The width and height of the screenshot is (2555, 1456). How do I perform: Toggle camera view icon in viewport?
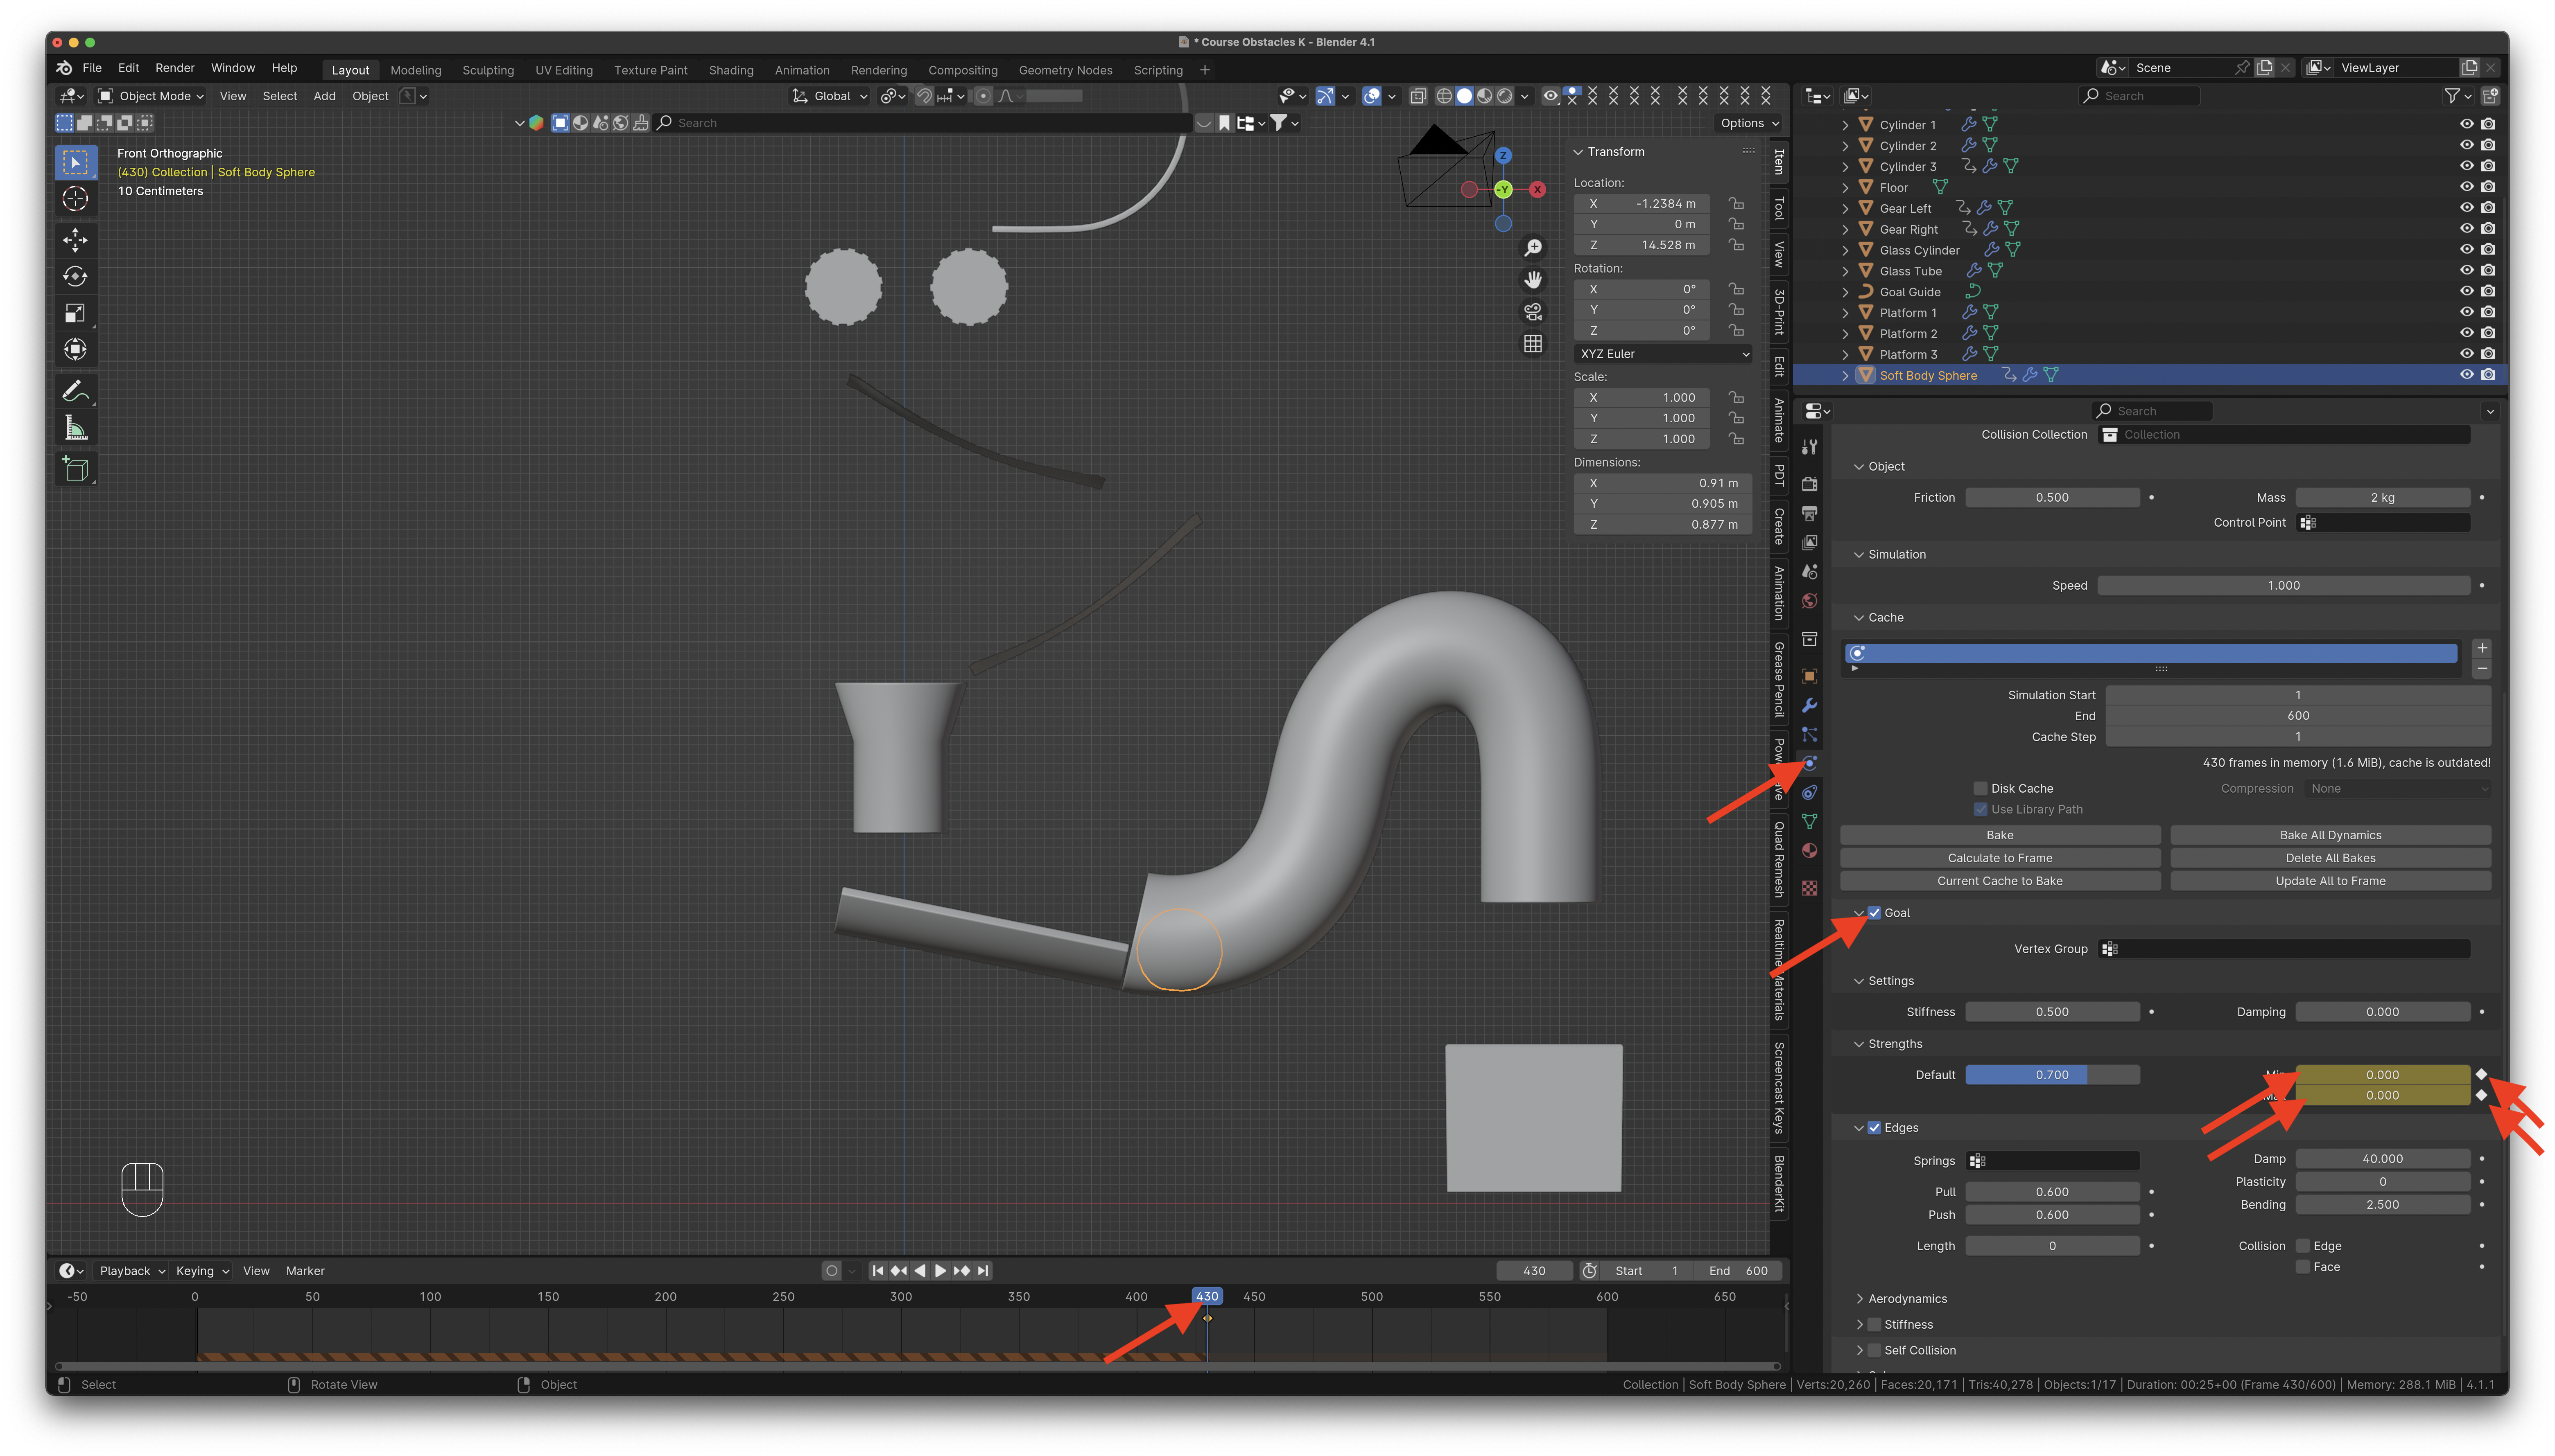point(1533,312)
